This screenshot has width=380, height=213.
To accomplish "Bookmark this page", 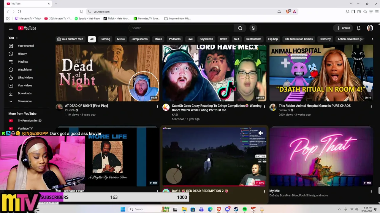I will [x=82, y=12].
